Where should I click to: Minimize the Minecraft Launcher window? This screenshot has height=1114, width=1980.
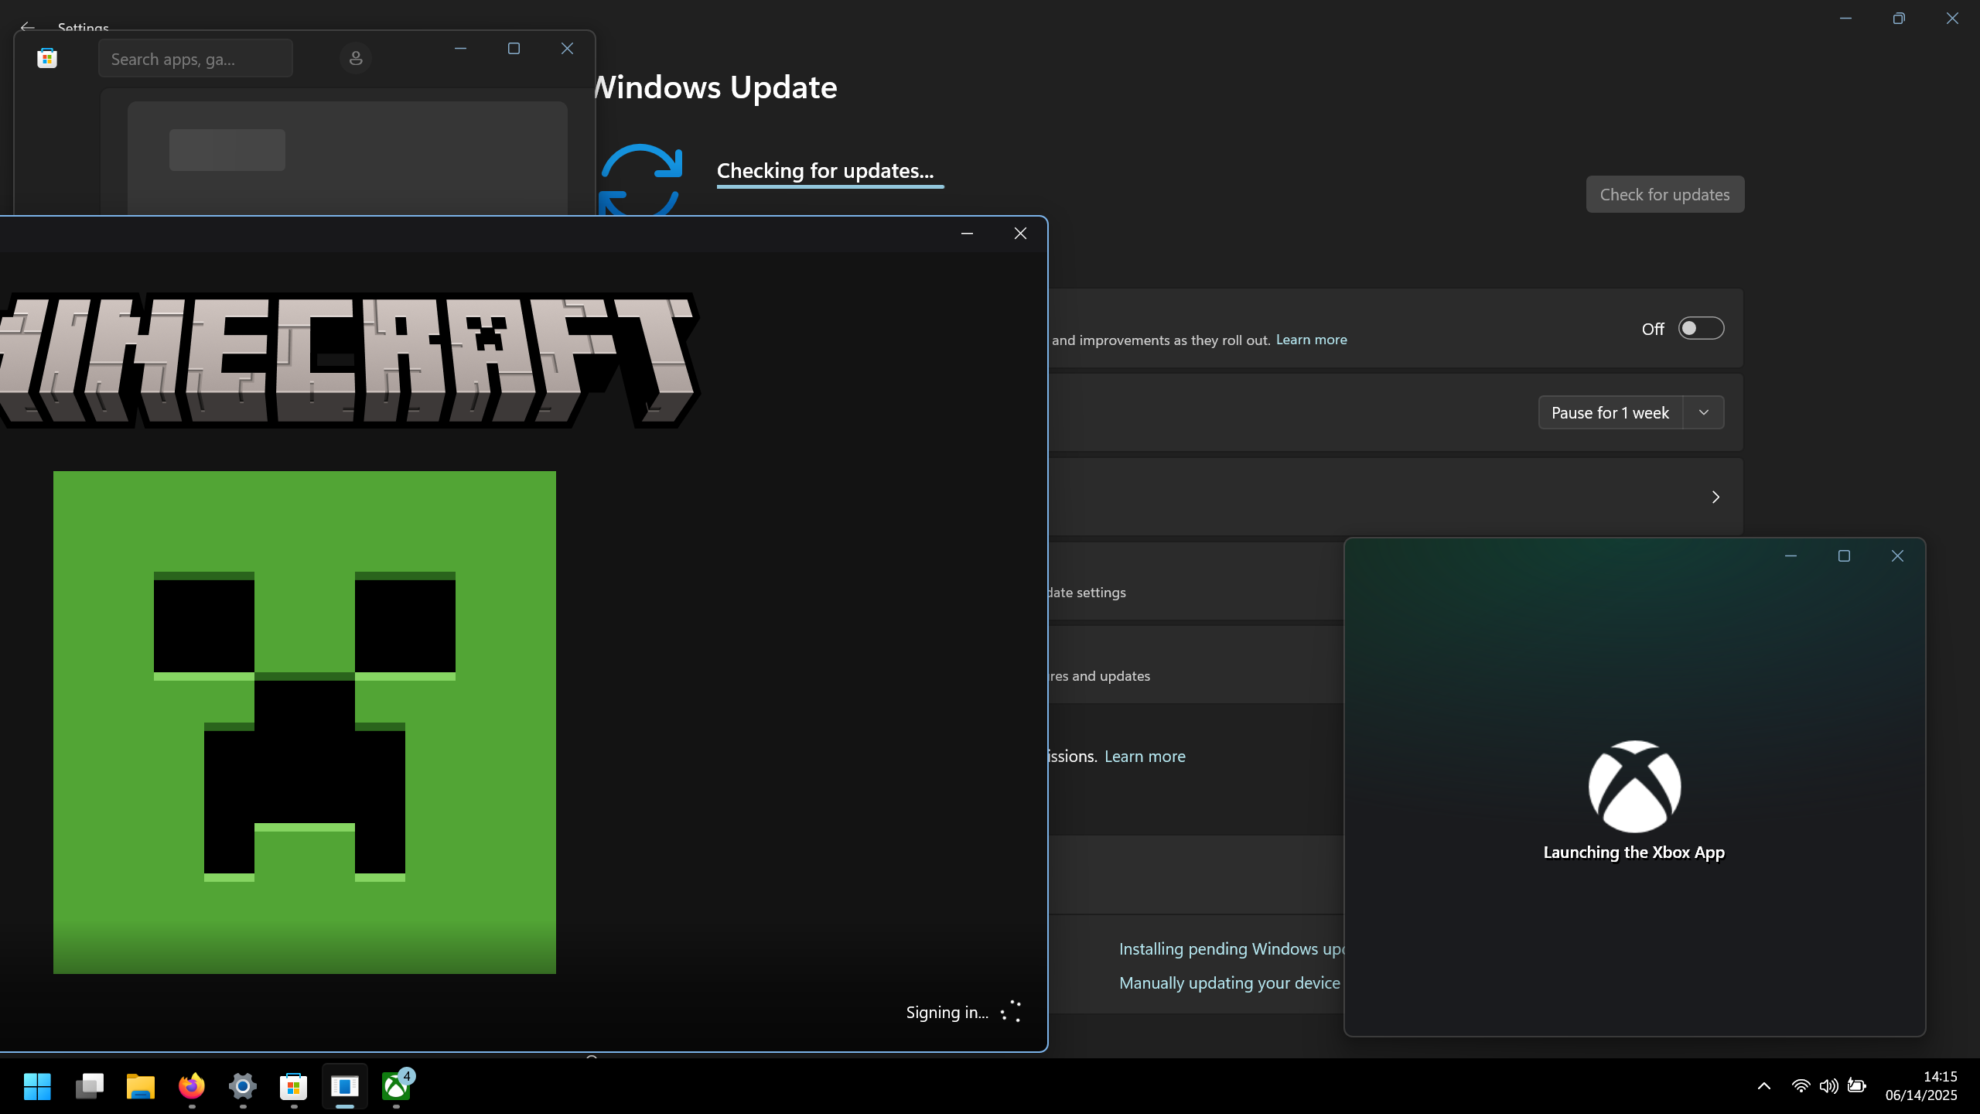tap(967, 234)
